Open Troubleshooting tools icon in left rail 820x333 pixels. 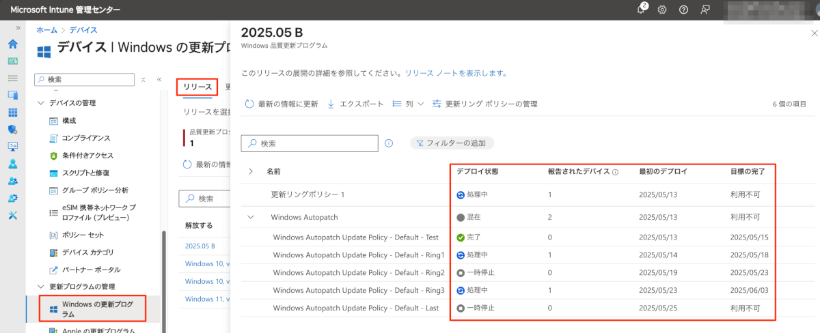click(x=12, y=215)
